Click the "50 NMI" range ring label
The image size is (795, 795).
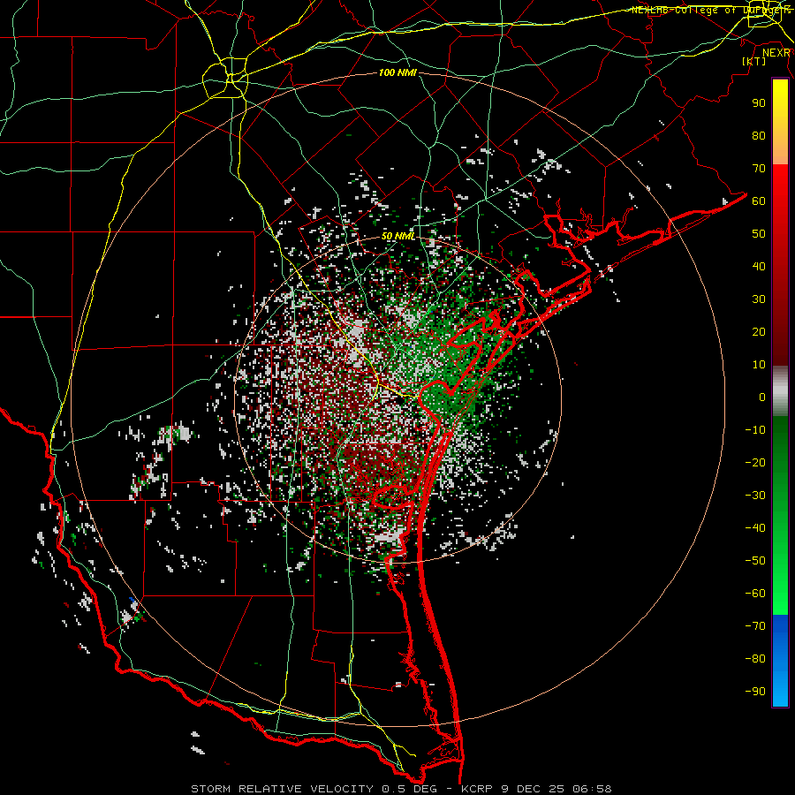pyautogui.click(x=398, y=236)
